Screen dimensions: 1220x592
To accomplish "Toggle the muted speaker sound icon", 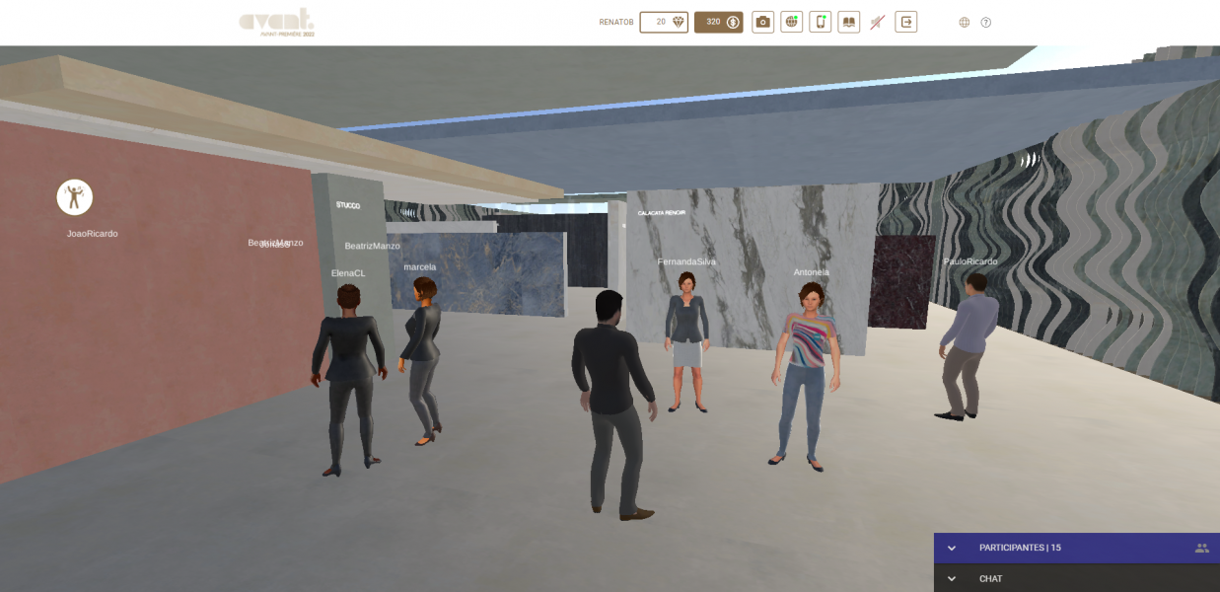I will tap(877, 22).
